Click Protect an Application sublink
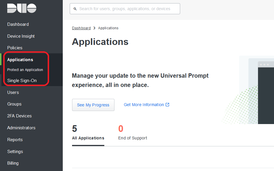Viewport: 274px width, 171px height. pyautogui.click(x=25, y=70)
